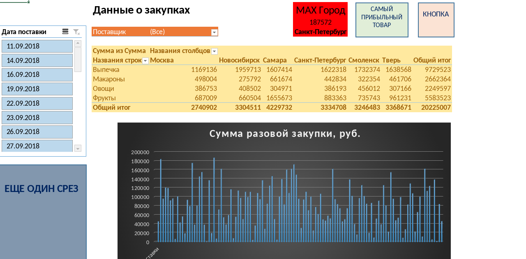Toggle slicer date 22.09.2018
This screenshot has height=259, width=526.
[x=37, y=103]
